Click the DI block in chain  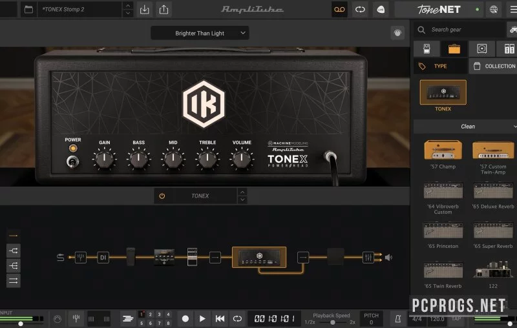click(x=103, y=257)
